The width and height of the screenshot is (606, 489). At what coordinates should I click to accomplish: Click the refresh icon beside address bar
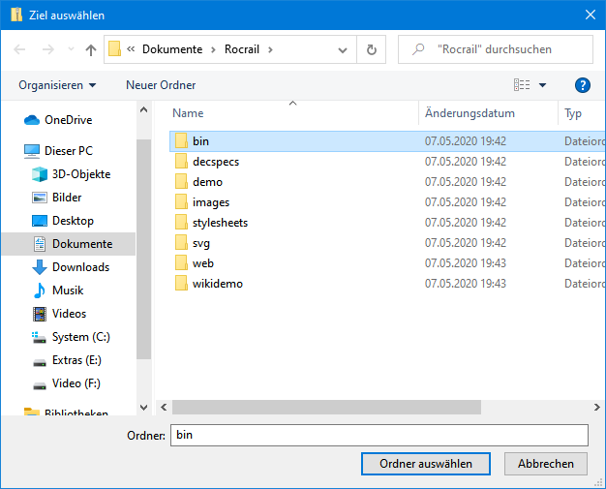pyautogui.click(x=371, y=49)
